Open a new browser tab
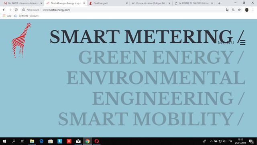Screen dimensions: 257x145 click(219, 3)
